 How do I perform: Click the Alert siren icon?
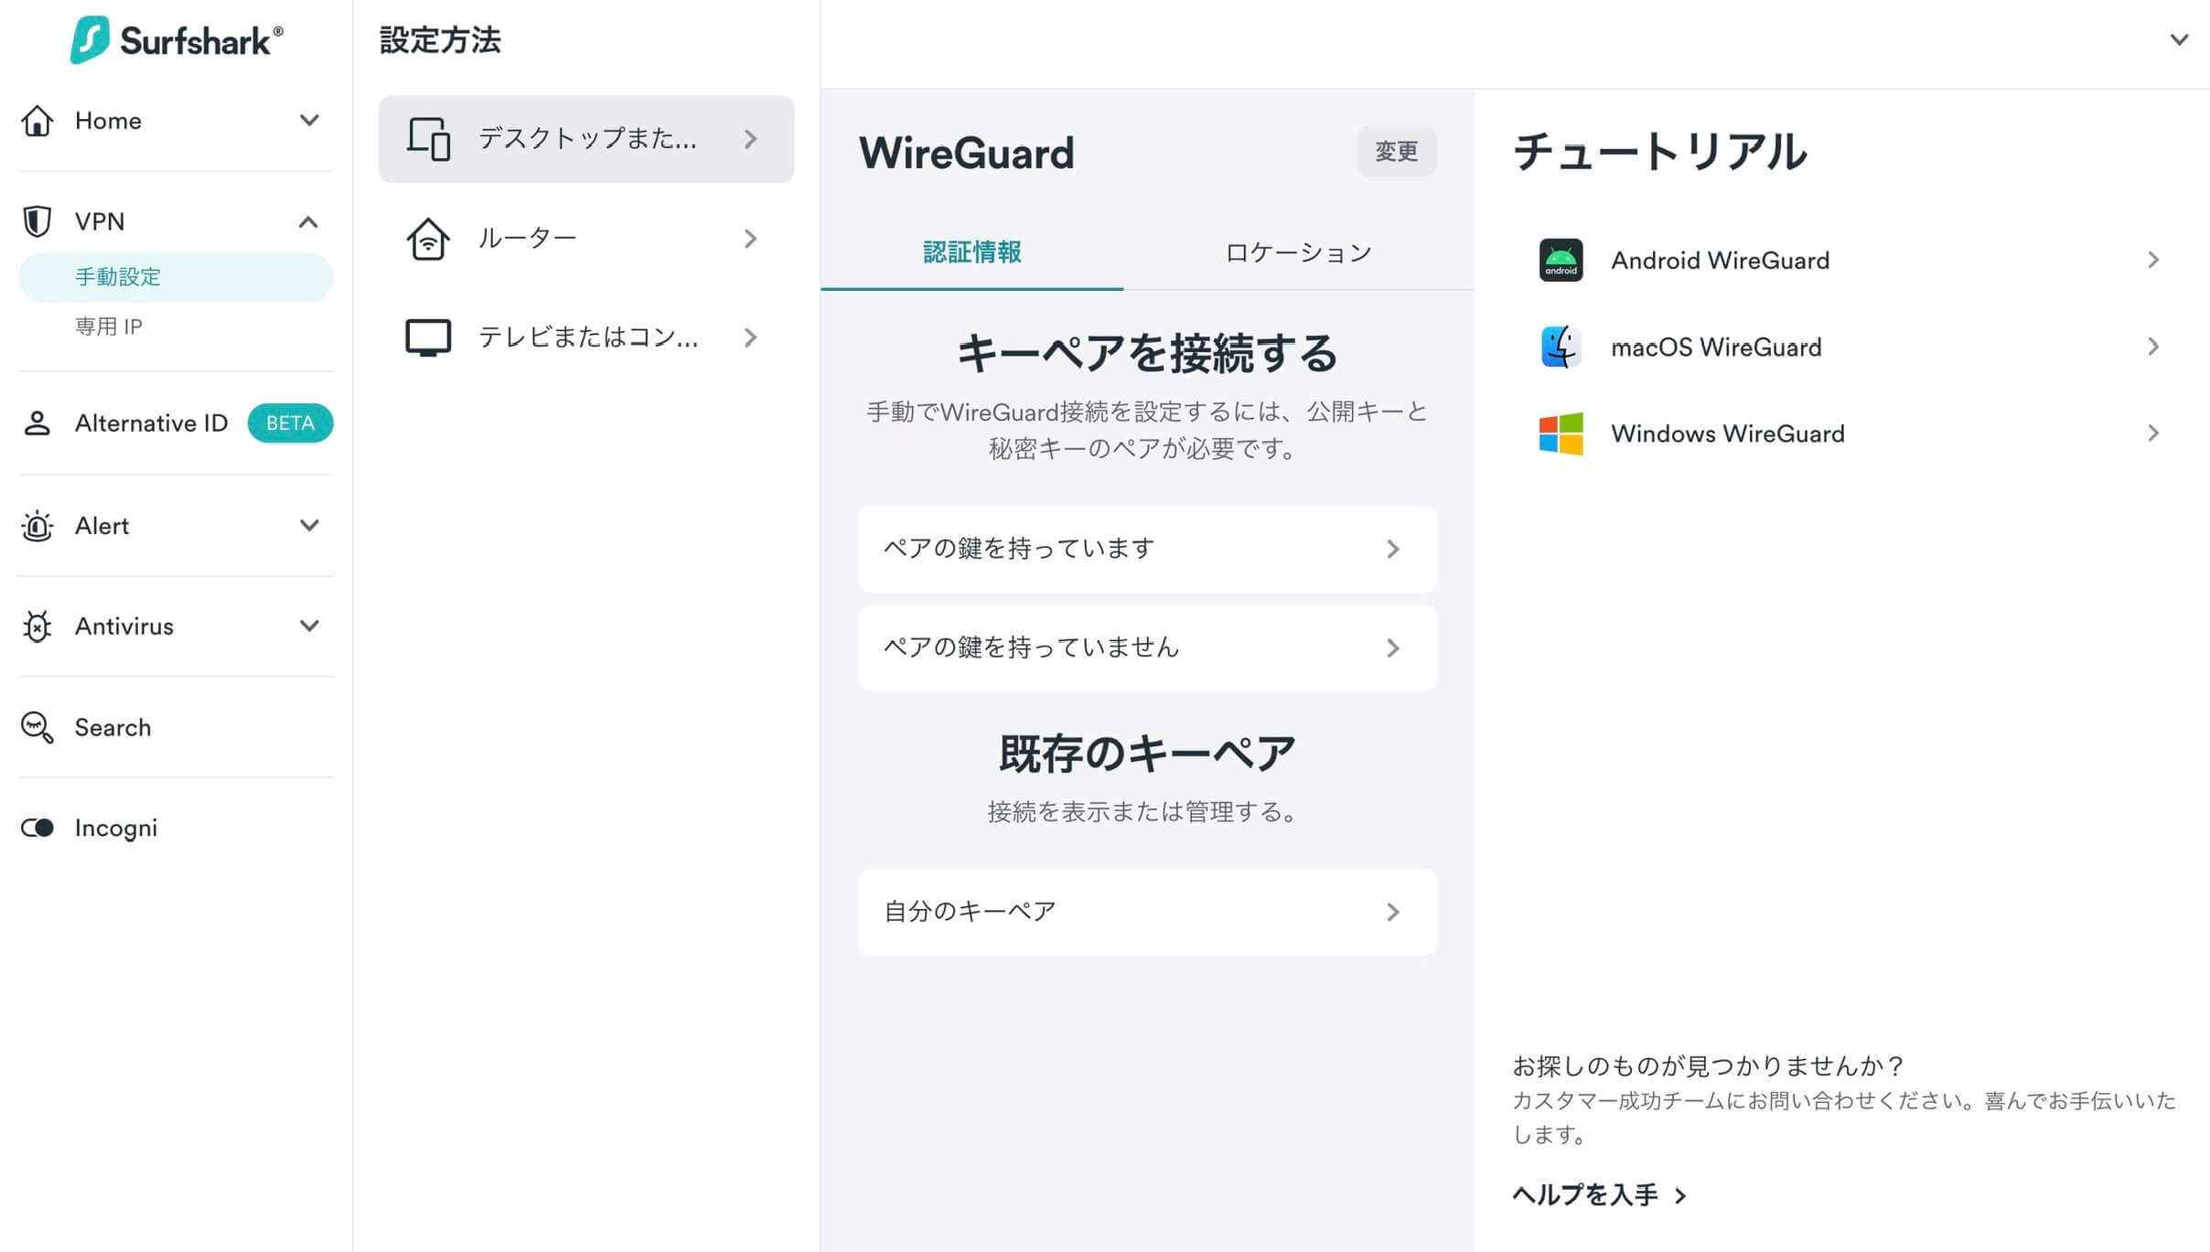point(37,526)
